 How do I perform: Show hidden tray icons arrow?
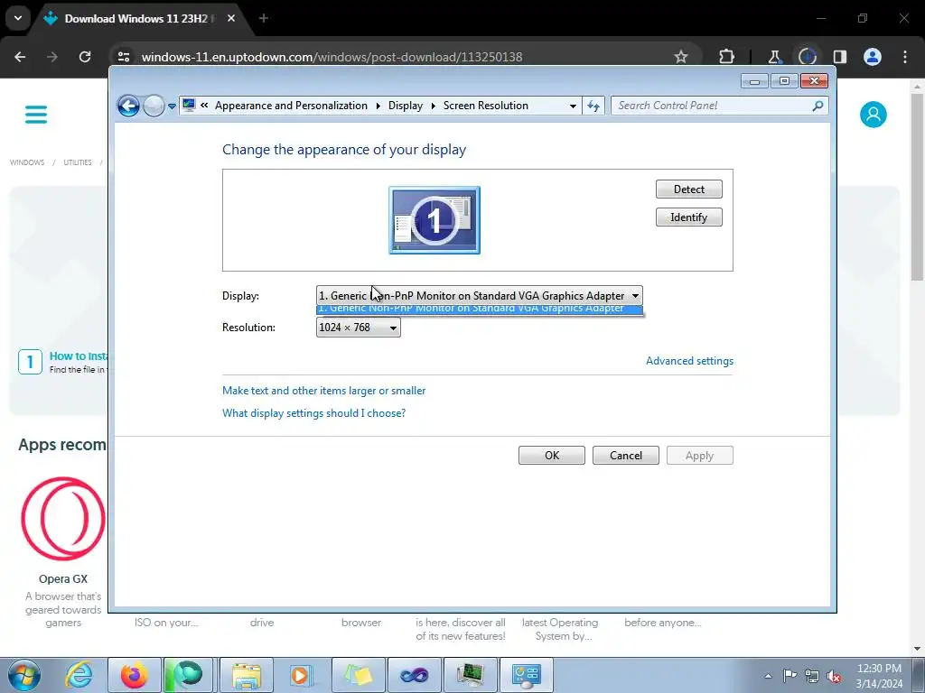(x=768, y=676)
